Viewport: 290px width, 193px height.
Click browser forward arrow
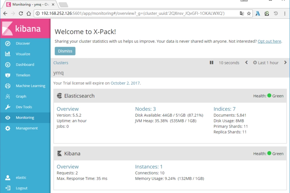[13, 13]
